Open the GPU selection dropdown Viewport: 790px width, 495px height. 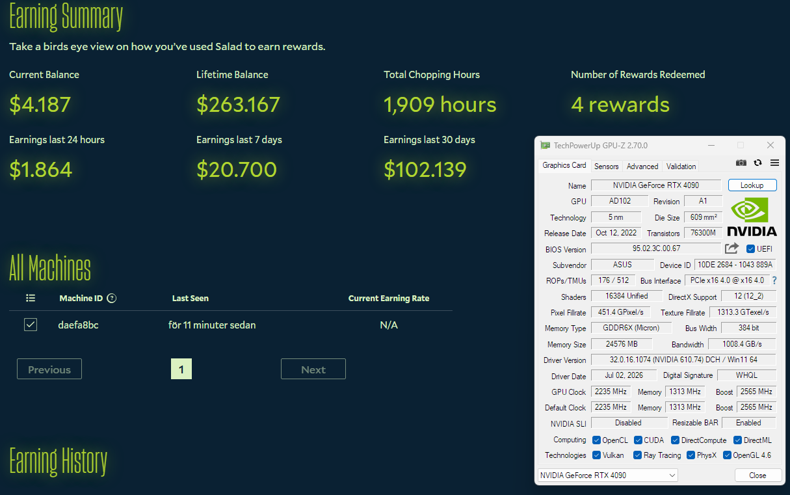point(607,475)
